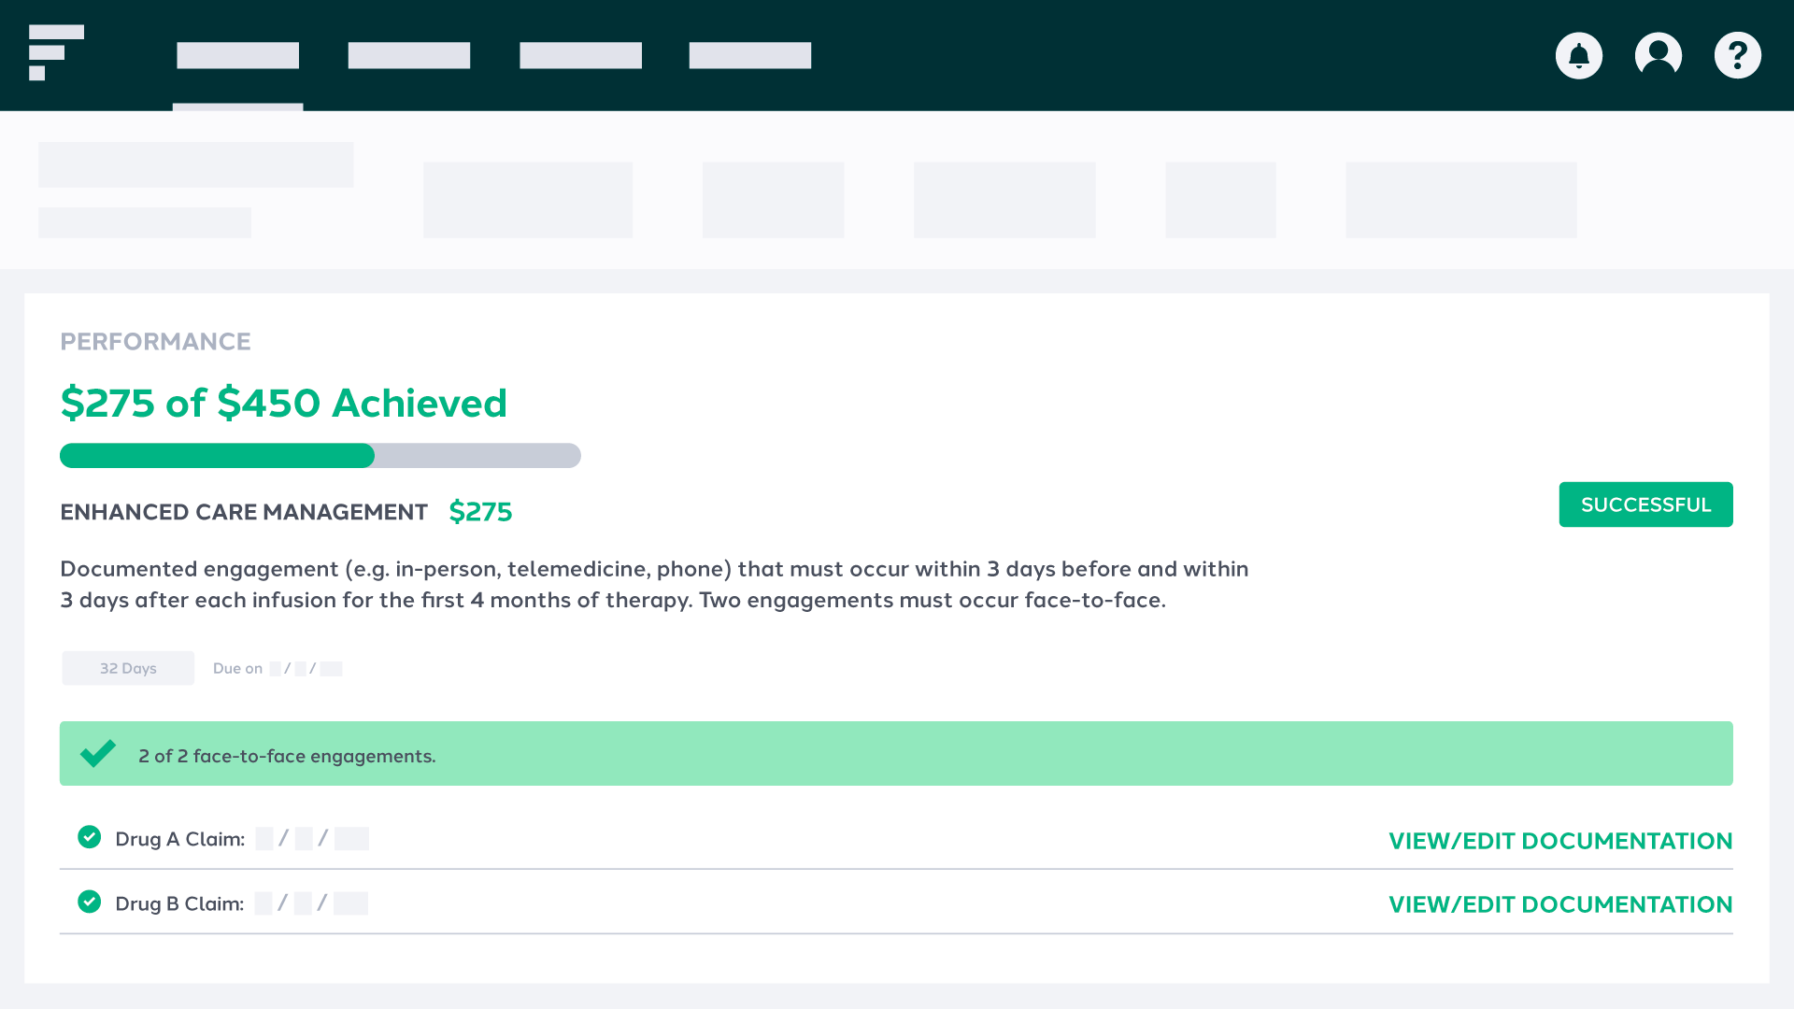Click the Due on date field
The image size is (1794, 1009).
(x=278, y=669)
